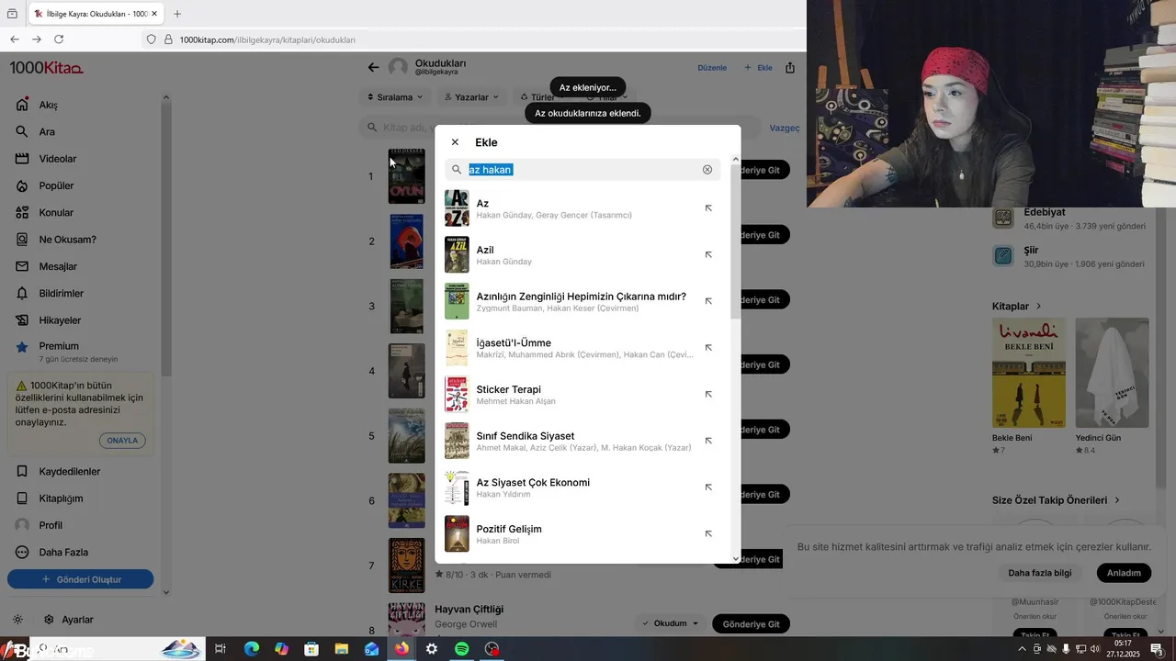Click the browser address bar URL
This screenshot has height=661, width=1176.
267,39
